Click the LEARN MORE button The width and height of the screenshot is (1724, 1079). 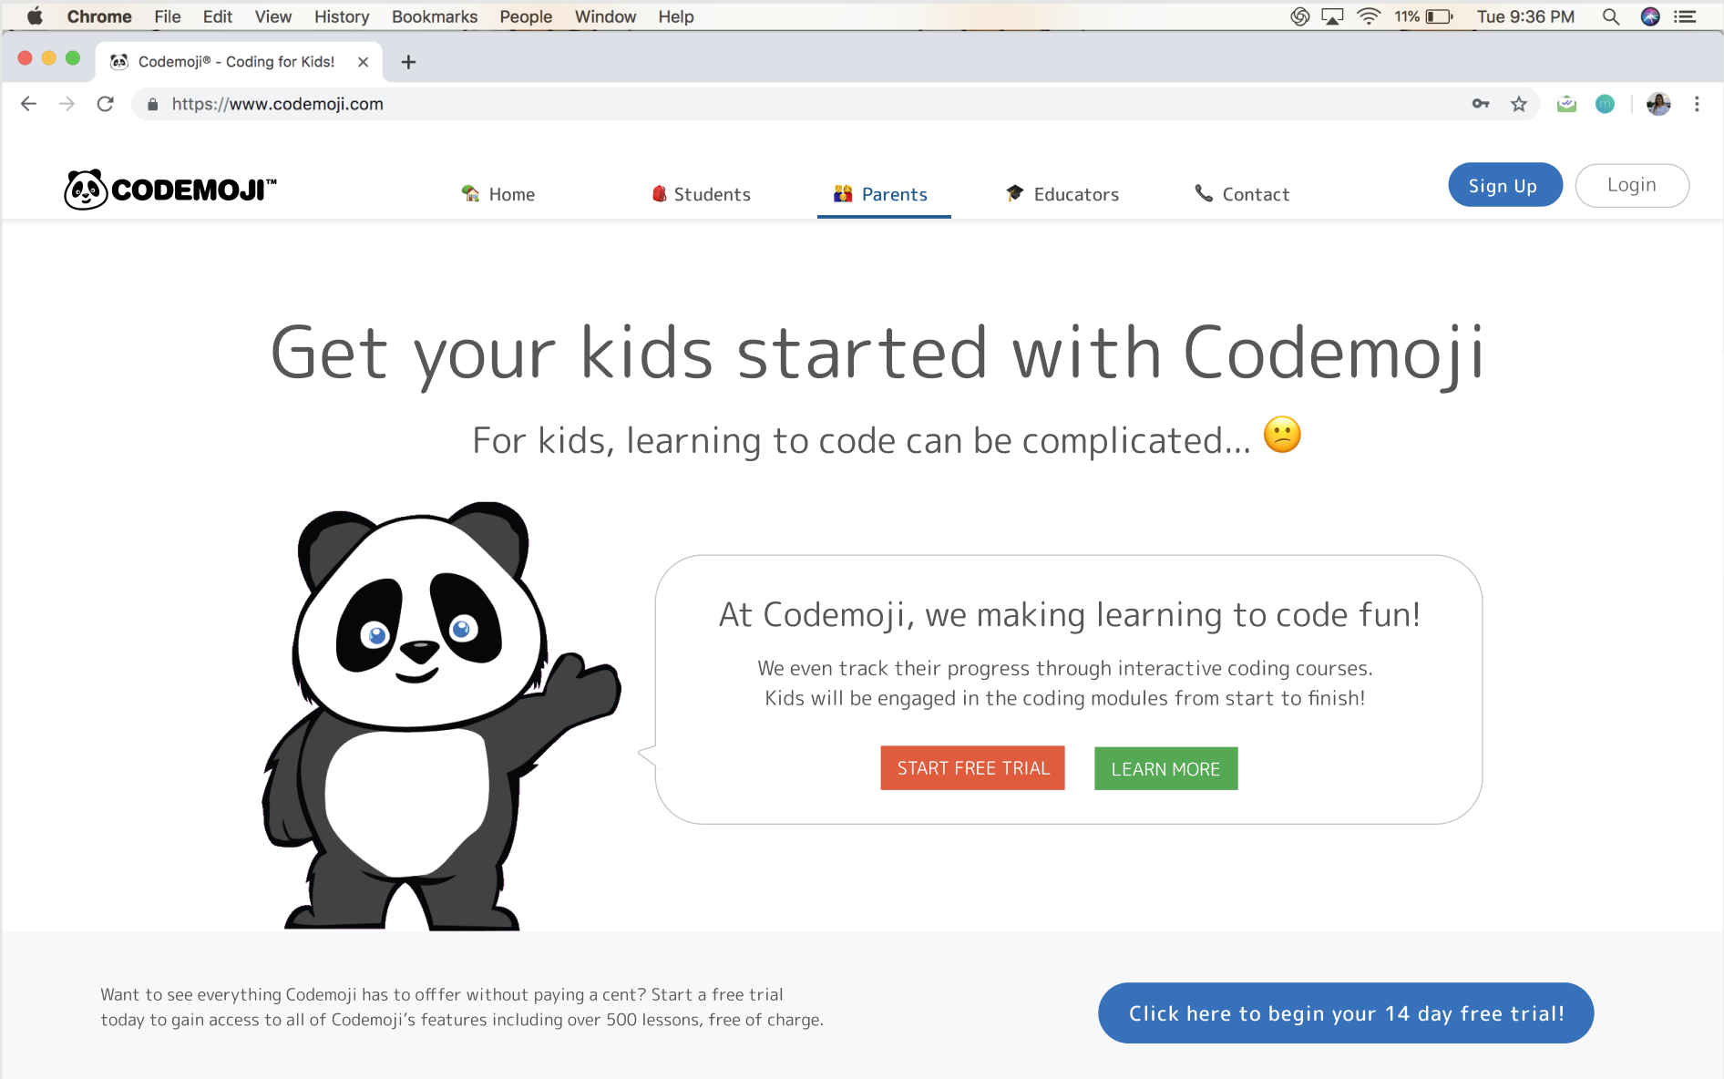(1165, 767)
